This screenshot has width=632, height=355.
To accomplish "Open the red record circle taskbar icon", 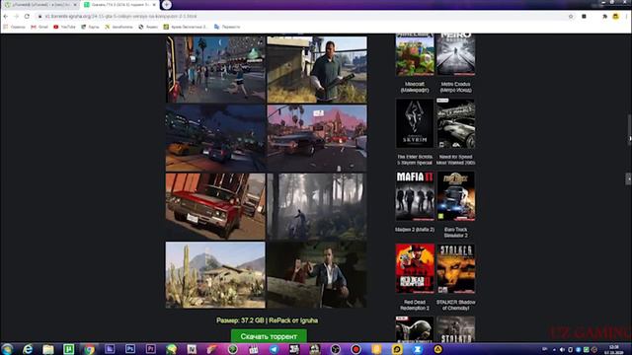I will click(355, 349).
